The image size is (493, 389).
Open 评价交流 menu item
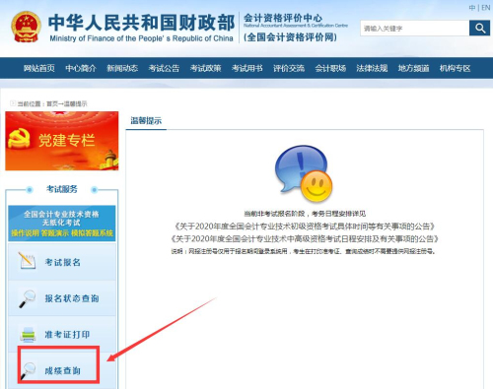coord(289,68)
